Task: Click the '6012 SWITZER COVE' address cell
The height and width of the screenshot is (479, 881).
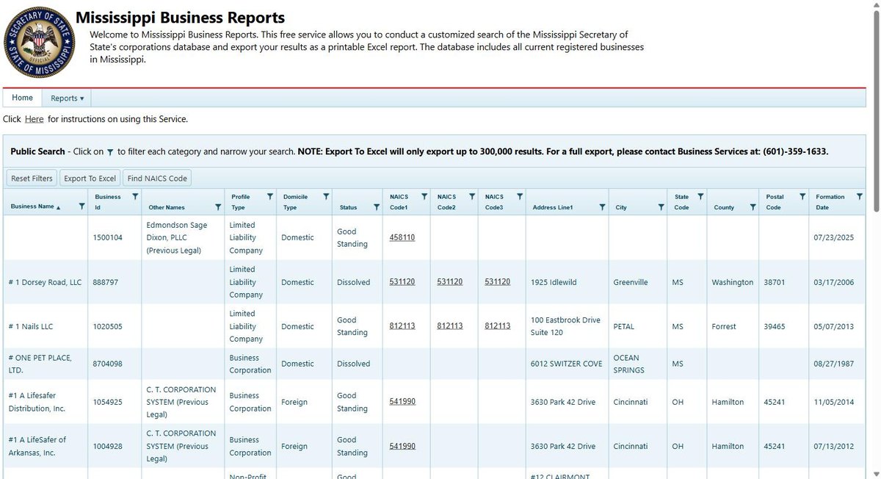Action: click(x=566, y=364)
